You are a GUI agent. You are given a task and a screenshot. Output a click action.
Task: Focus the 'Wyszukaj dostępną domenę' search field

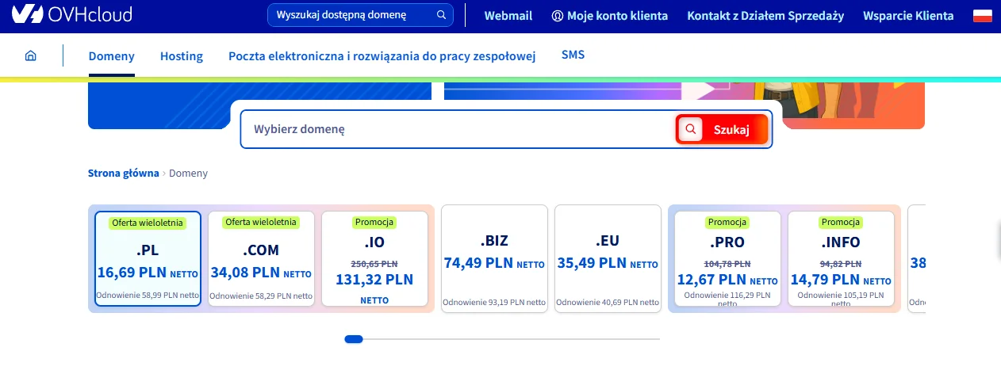(x=360, y=15)
